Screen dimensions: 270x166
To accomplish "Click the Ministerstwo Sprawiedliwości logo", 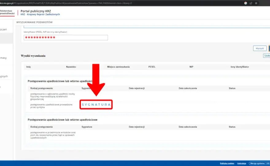I will [7, 12].
